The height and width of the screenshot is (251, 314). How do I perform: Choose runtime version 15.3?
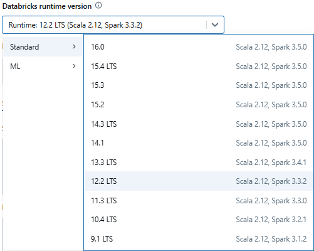click(199, 85)
